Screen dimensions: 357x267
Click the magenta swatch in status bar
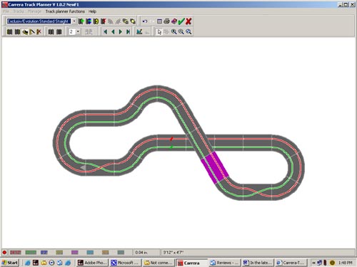[x=74, y=252]
